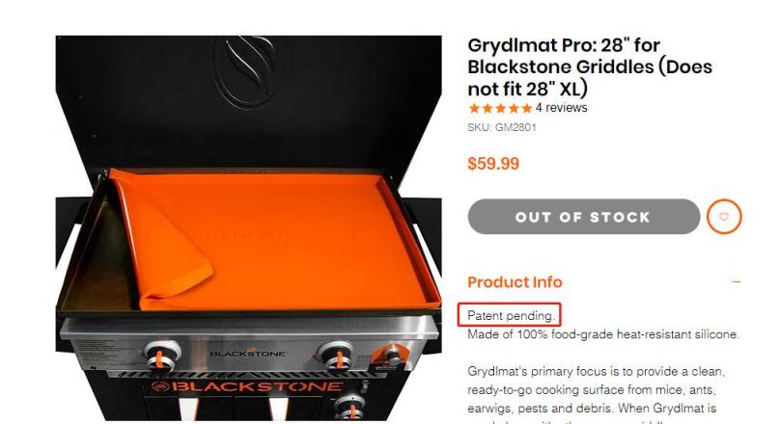This screenshot has width=780, height=424.
Task: Click the middle burner knob in photo
Action: tap(336, 356)
